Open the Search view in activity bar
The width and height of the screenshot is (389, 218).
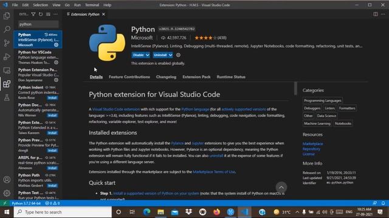click(7, 30)
